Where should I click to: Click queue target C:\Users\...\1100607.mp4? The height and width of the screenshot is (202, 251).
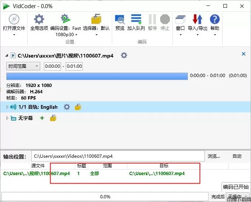click(157, 174)
